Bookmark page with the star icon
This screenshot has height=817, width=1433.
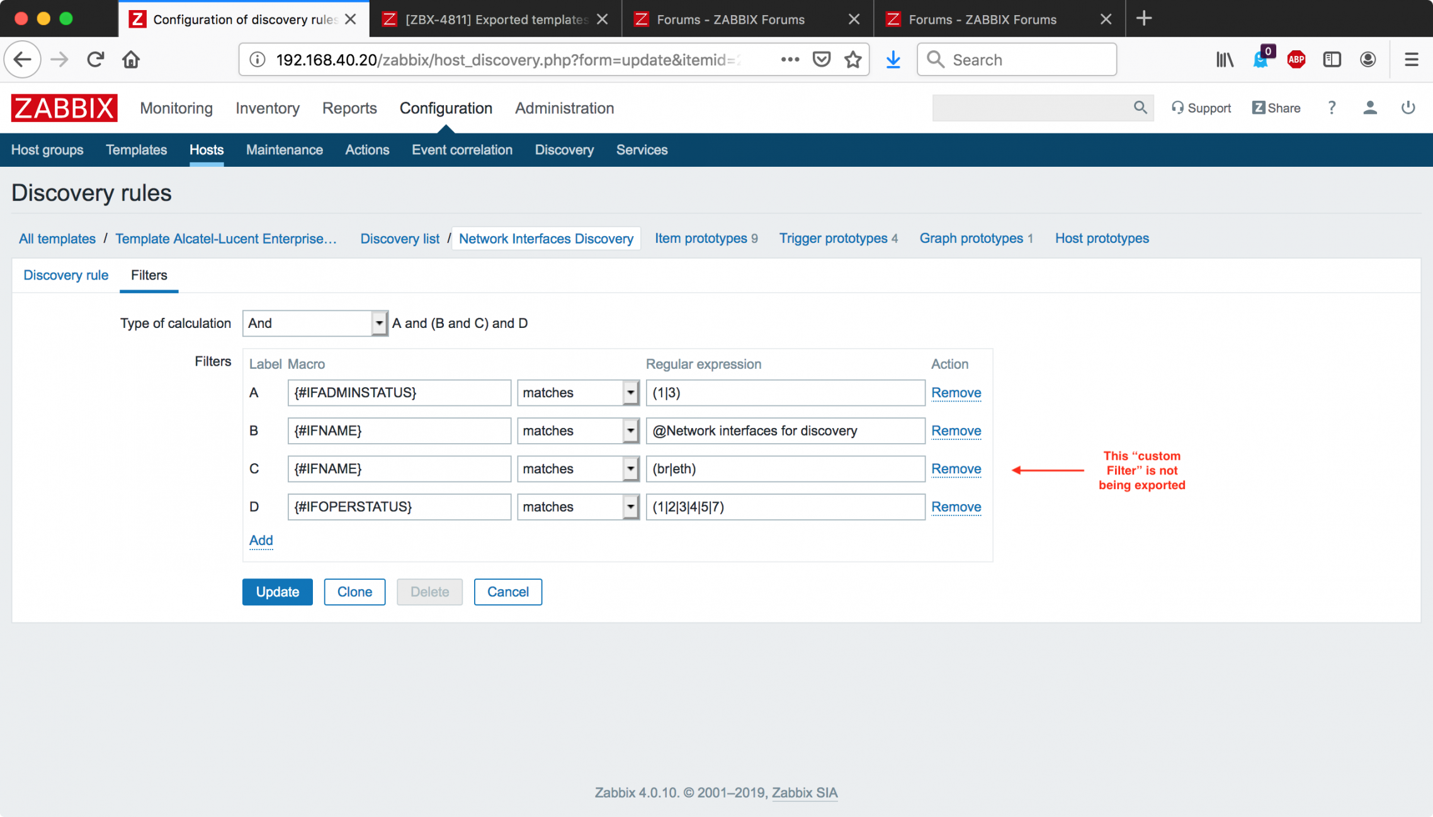click(853, 60)
